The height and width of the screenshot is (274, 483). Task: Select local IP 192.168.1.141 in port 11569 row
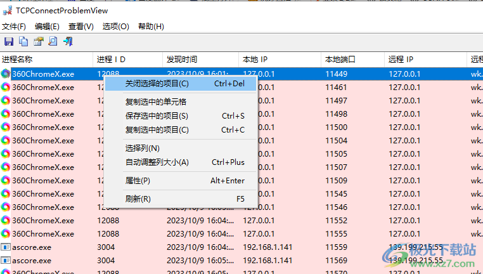pyautogui.click(x=267, y=260)
